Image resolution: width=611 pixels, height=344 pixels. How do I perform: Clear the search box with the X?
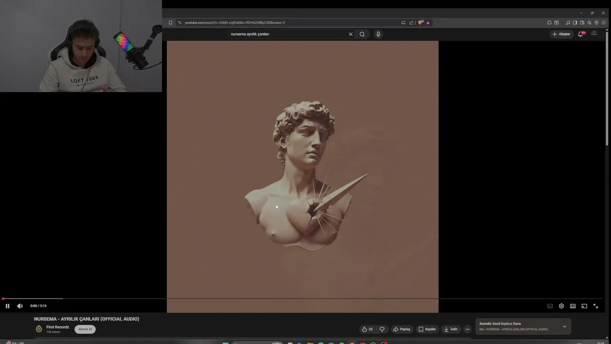click(x=351, y=34)
